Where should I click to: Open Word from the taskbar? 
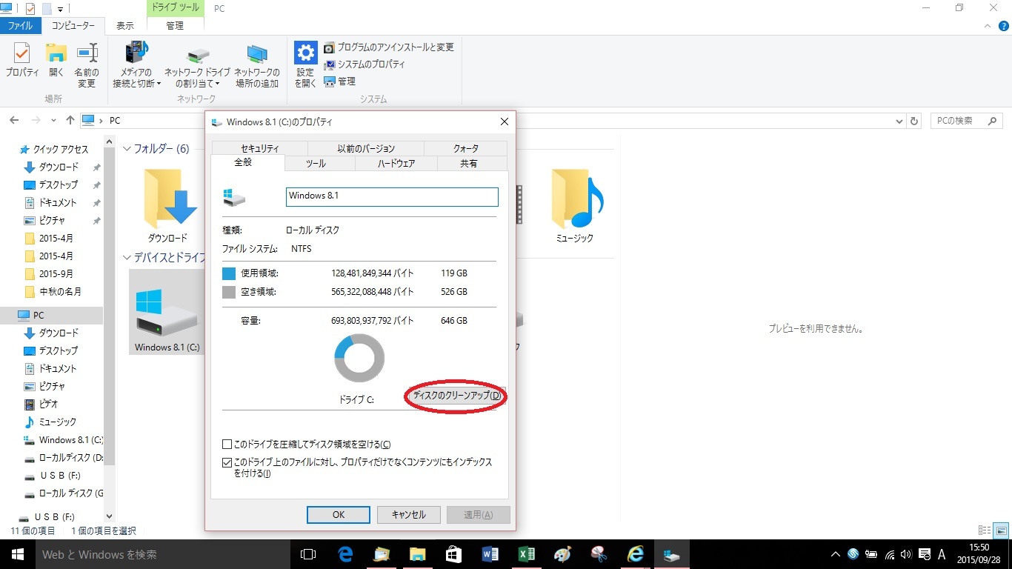coord(490,554)
